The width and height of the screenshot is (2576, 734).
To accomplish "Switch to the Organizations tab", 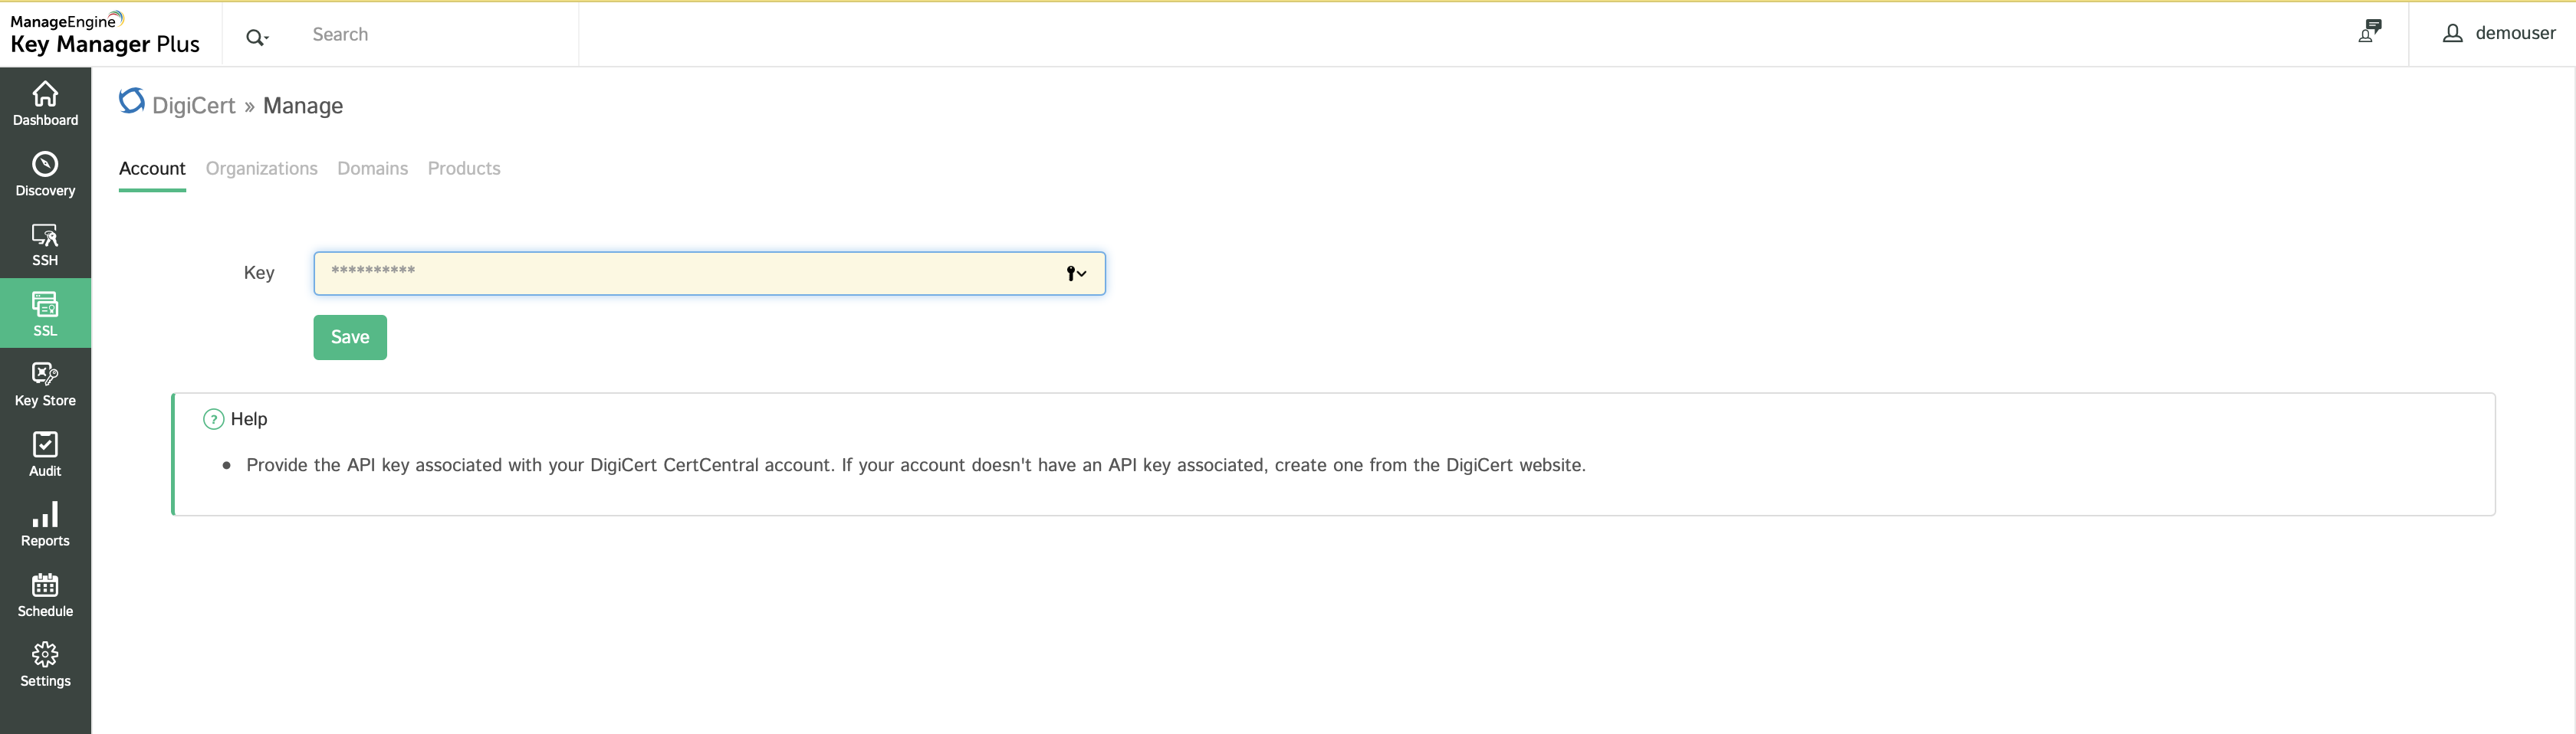I will coord(262,168).
